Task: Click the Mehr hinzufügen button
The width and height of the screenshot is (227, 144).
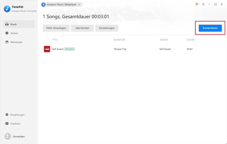Action: click(56, 28)
